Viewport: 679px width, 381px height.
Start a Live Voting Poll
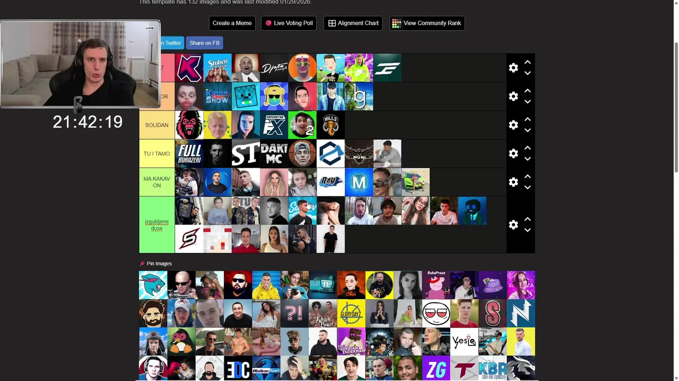pos(289,23)
